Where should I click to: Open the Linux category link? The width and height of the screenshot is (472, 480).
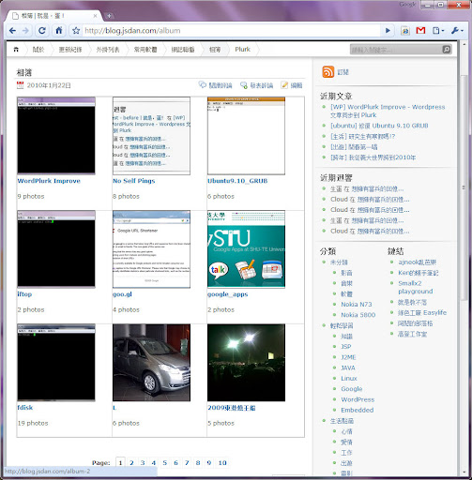click(349, 379)
